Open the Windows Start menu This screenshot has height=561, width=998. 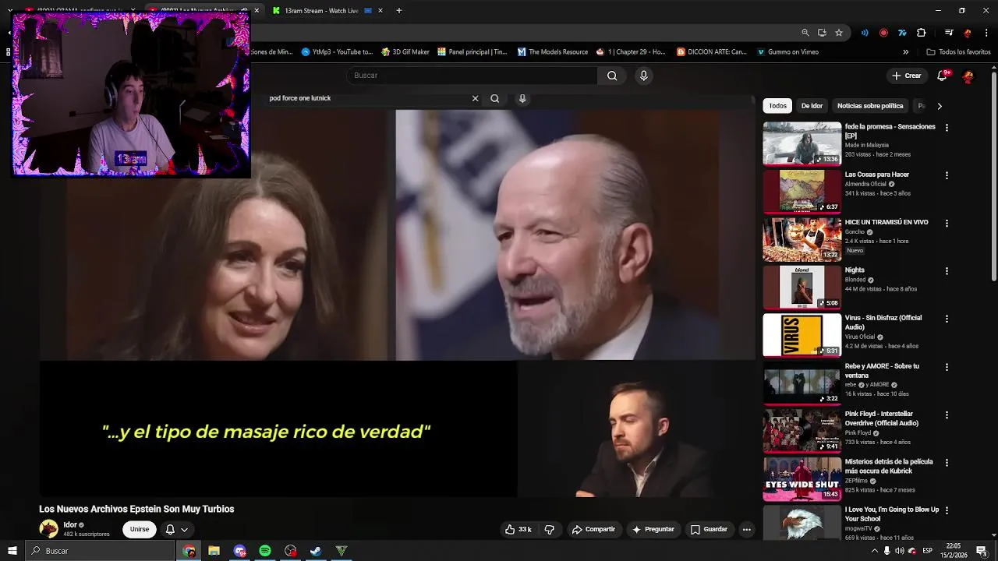(12, 551)
